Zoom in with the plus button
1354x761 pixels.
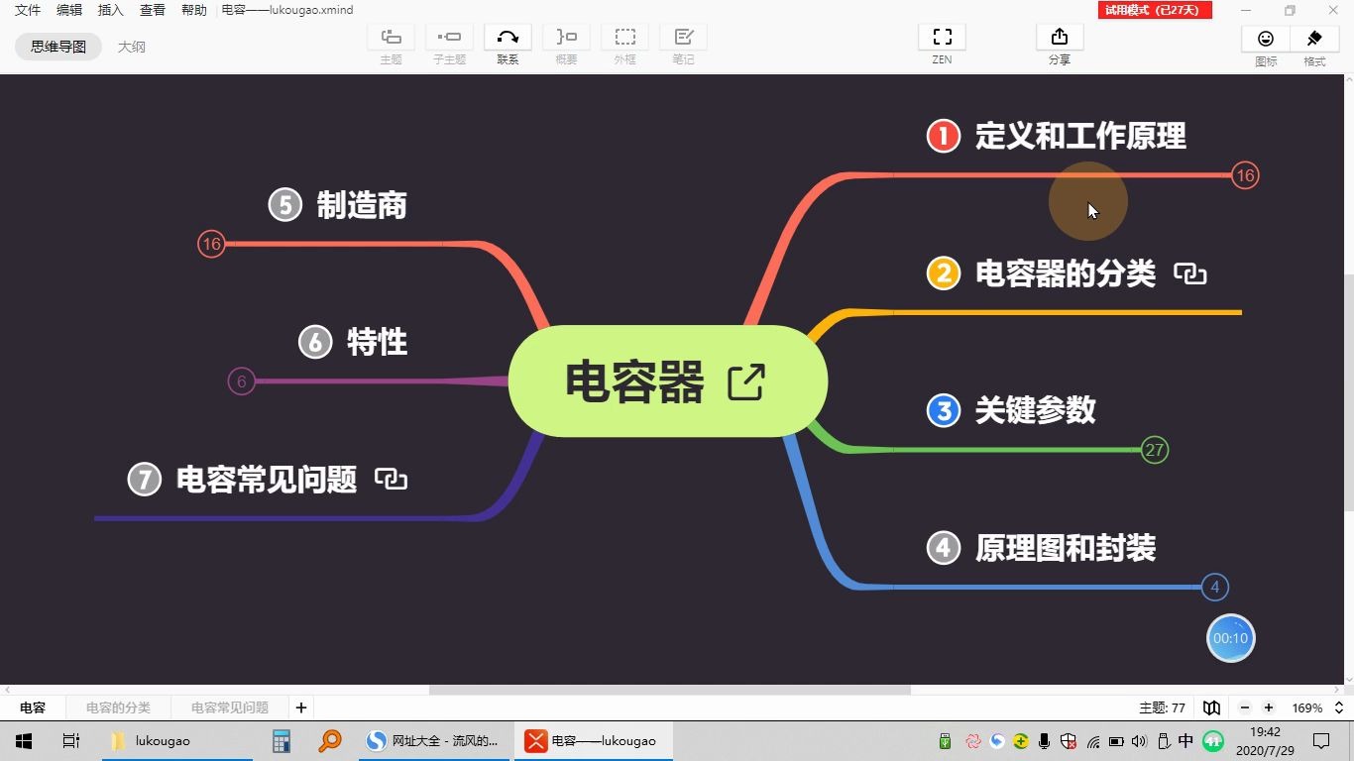point(1269,707)
